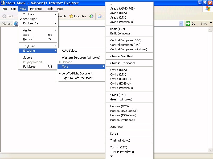
Task: Click the page scrollbar up arrow
Action: tap(210, 29)
